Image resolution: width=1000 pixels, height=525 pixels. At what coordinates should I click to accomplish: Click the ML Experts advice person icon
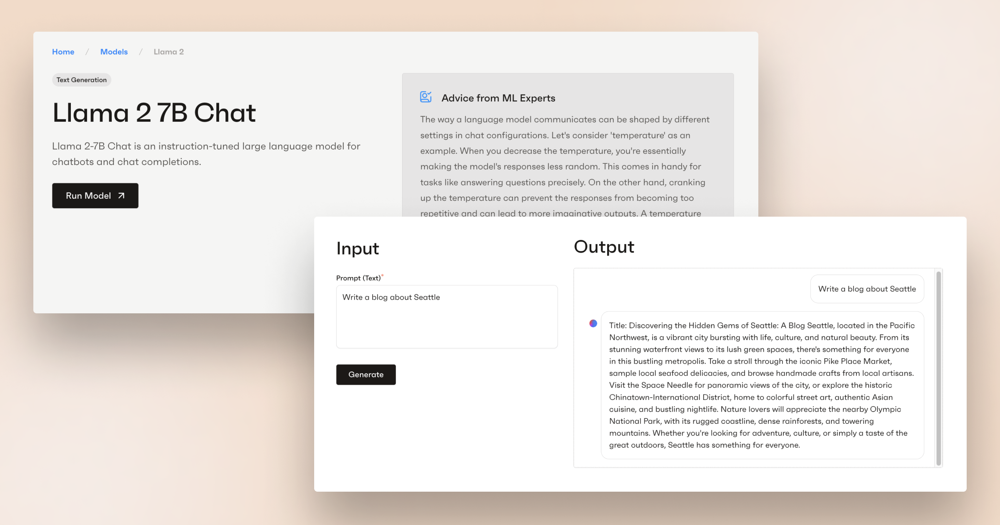[x=425, y=96]
